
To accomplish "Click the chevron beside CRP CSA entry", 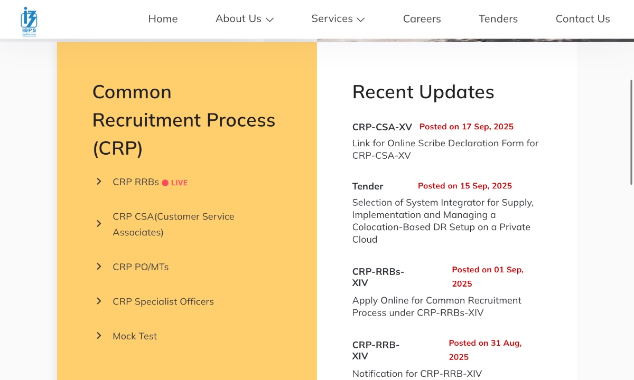I will (x=99, y=223).
